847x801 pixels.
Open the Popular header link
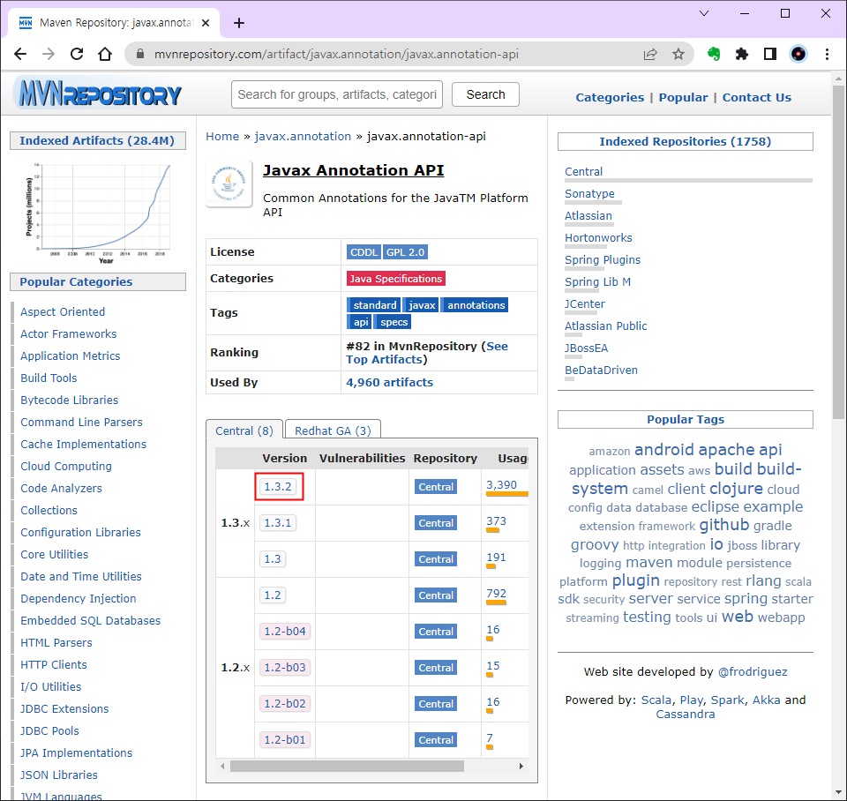click(683, 98)
